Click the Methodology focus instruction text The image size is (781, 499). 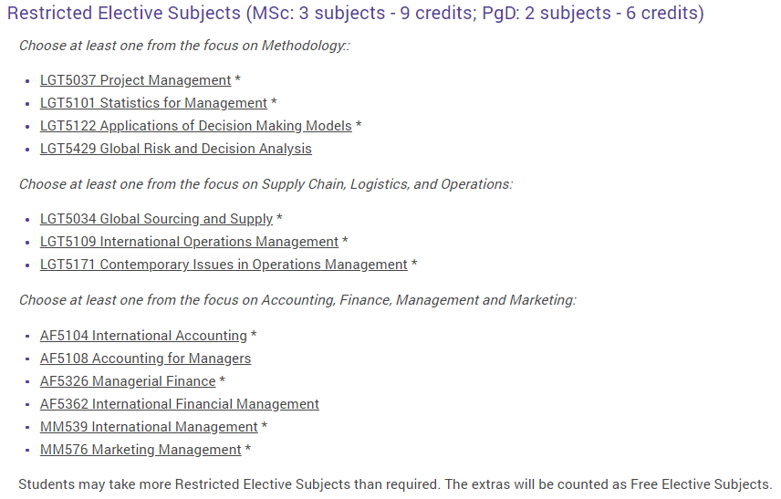click(185, 46)
